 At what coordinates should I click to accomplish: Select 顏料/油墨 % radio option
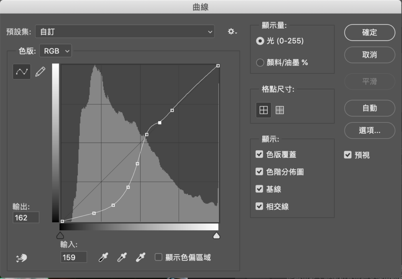pos(260,62)
